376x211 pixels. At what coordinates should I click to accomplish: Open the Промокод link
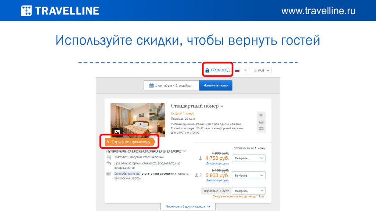[220, 70]
